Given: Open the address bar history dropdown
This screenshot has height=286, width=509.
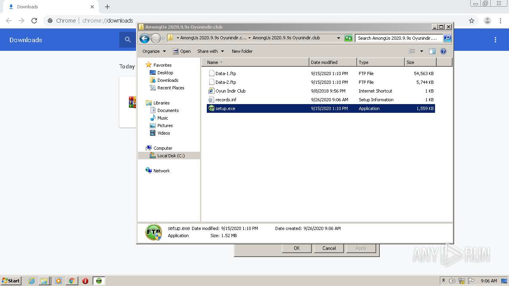Looking at the screenshot, I should (338, 38).
